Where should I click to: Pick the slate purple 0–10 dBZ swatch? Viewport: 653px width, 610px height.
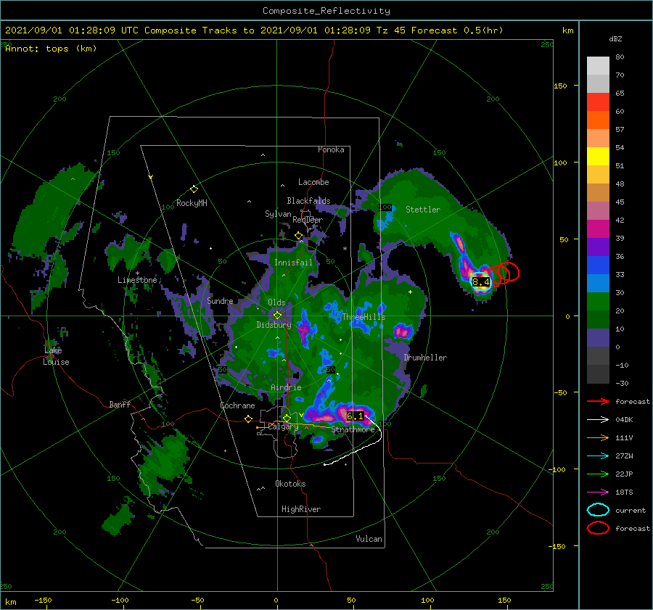pos(598,337)
